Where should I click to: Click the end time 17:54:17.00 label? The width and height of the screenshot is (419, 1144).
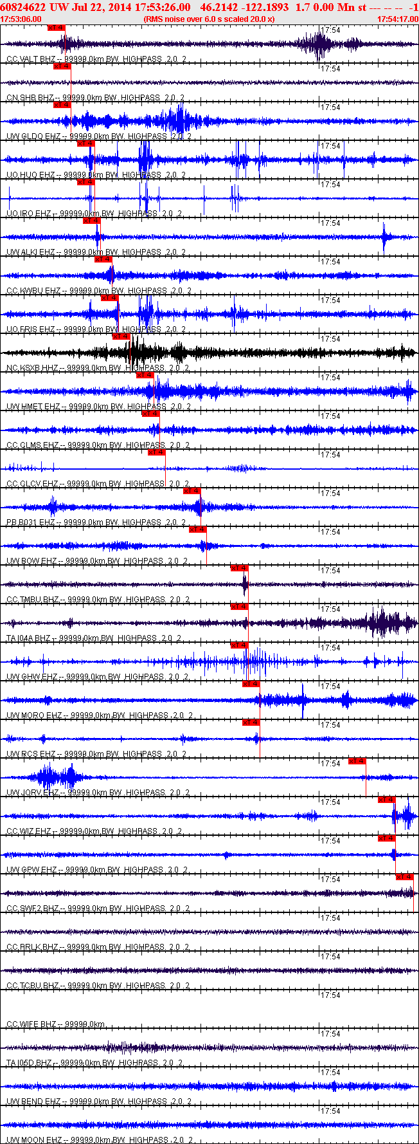[398, 19]
